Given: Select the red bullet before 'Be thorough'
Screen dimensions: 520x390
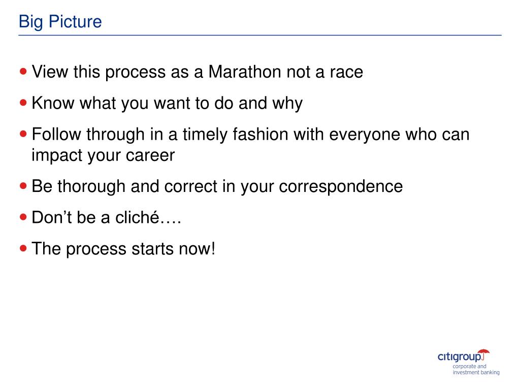Looking at the screenshot, I should click(23, 186).
